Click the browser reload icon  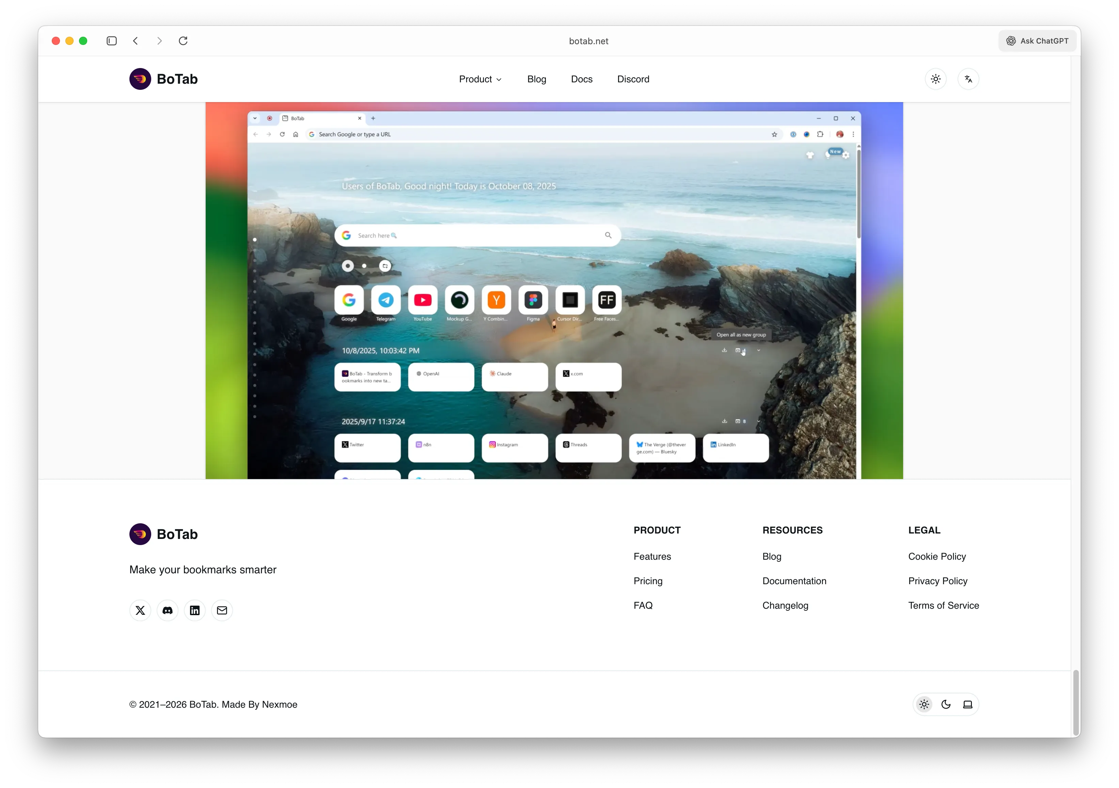point(183,41)
